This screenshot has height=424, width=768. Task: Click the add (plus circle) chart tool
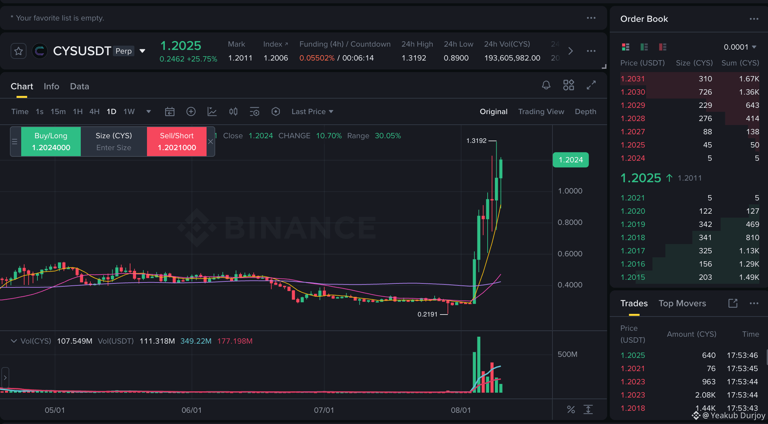coord(191,112)
